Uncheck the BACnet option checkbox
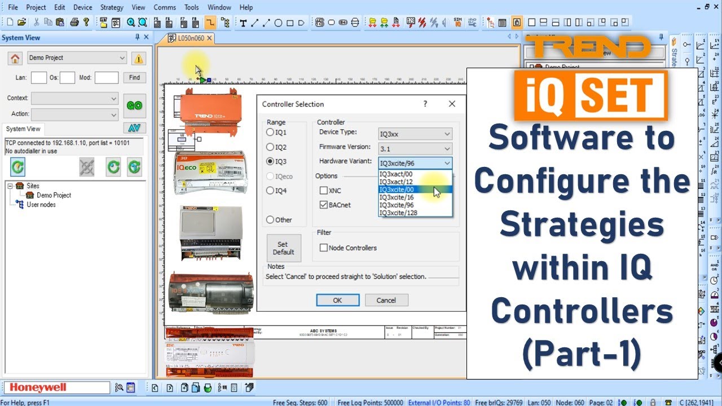 (x=324, y=205)
